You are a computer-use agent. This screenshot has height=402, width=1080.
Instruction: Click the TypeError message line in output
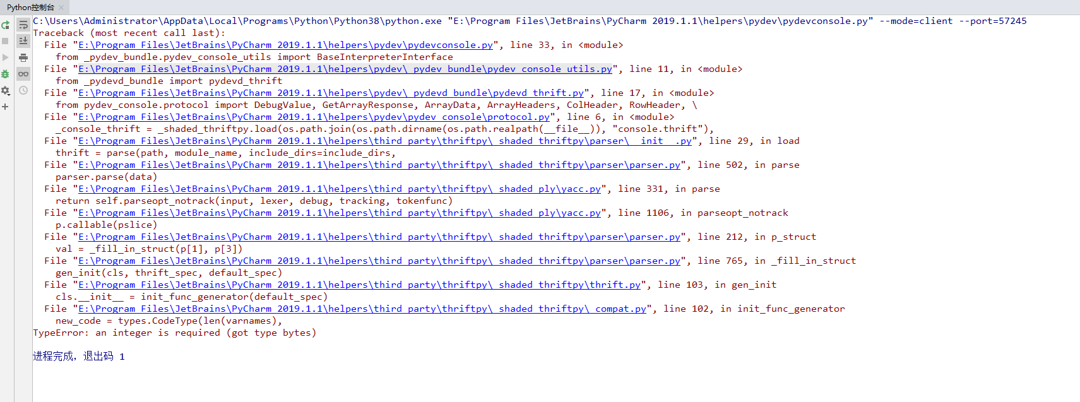[x=174, y=333]
